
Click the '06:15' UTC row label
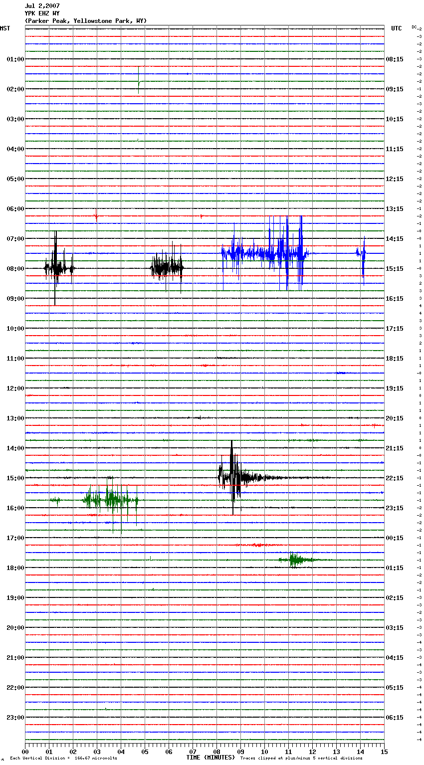click(395, 718)
